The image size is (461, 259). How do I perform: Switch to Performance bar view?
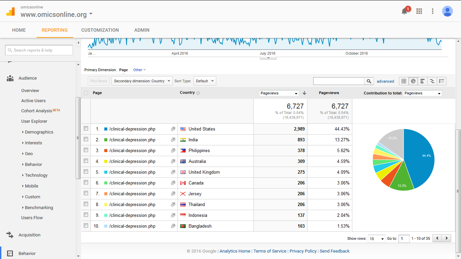click(x=423, y=81)
